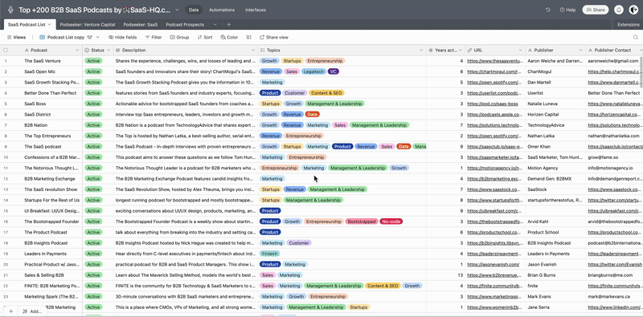643x317 pixels.
Task: Click the Status field type icon
Action: [87, 51]
